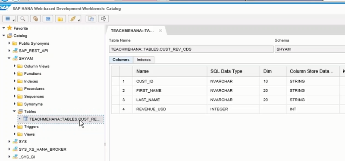The height and width of the screenshot is (161, 345).
Task: Select the LAST_NAME cell
Action: tap(170, 100)
